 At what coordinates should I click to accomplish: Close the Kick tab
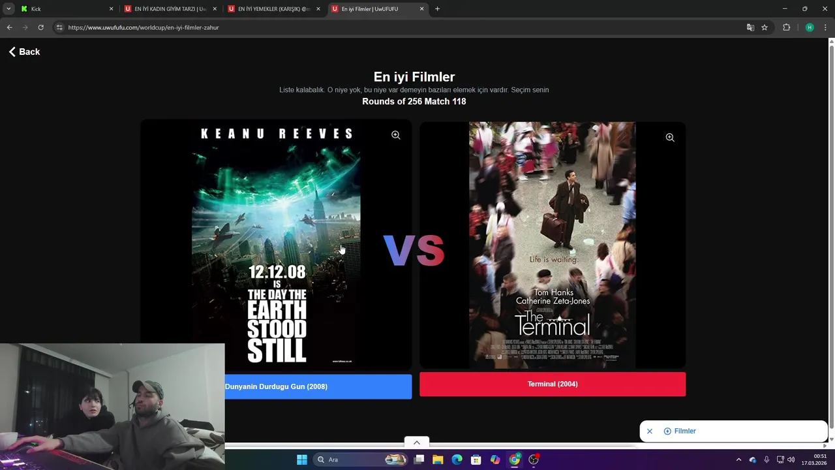[x=111, y=9]
